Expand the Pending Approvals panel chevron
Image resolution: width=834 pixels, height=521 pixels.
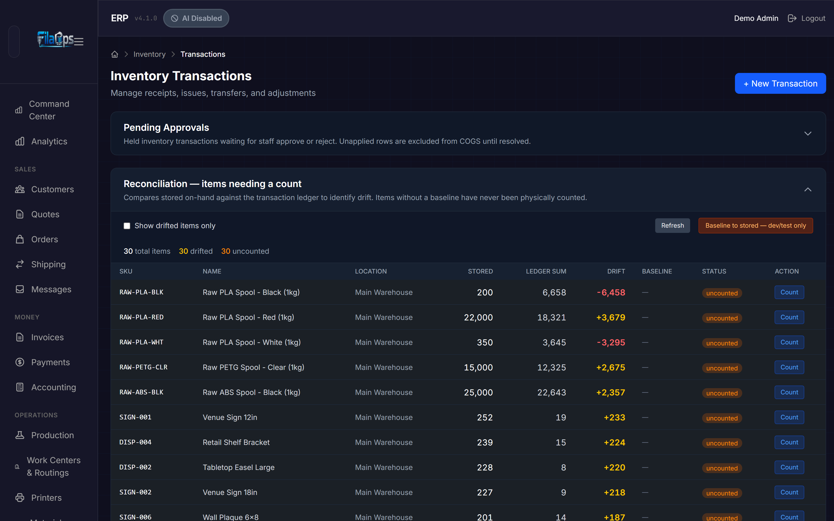[x=808, y=133]
